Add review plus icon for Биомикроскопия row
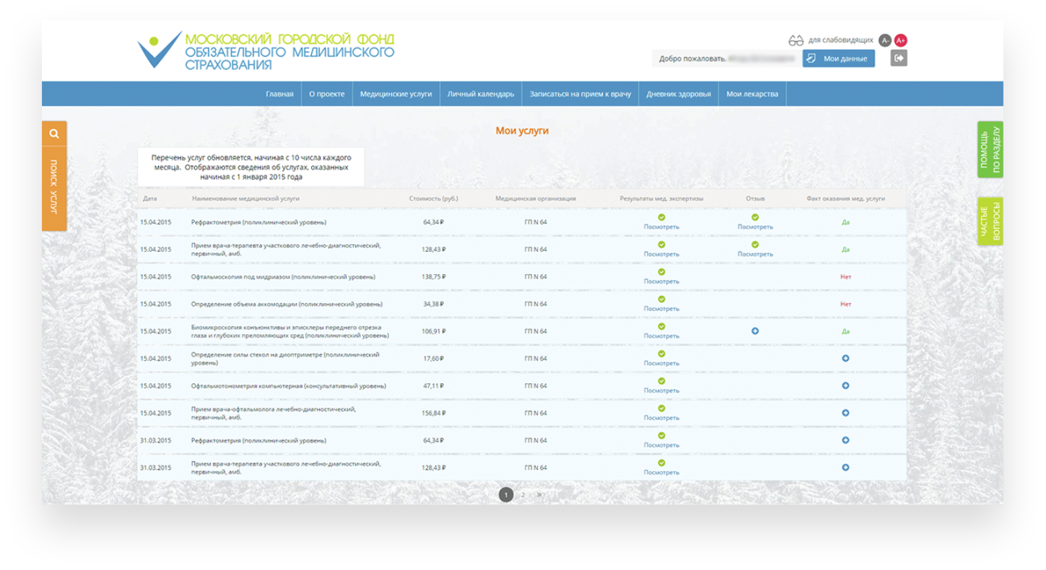Image resolution: width=1046 pixels, height=570 pixels. (x=755, y=331)
